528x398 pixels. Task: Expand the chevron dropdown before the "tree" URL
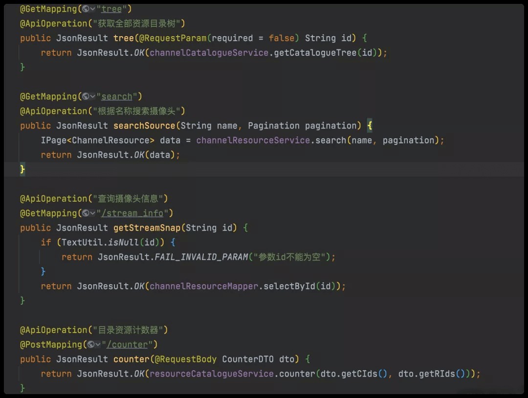tap(92, 9)
